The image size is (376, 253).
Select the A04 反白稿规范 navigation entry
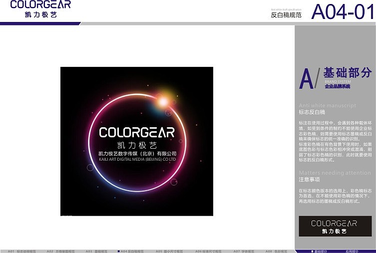[x=131, y=252]
